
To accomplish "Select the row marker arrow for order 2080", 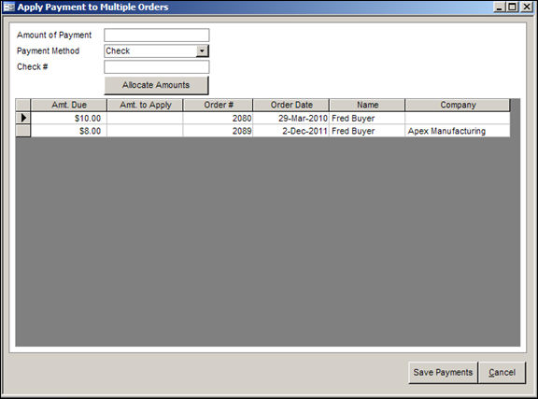I will (23, 118).
